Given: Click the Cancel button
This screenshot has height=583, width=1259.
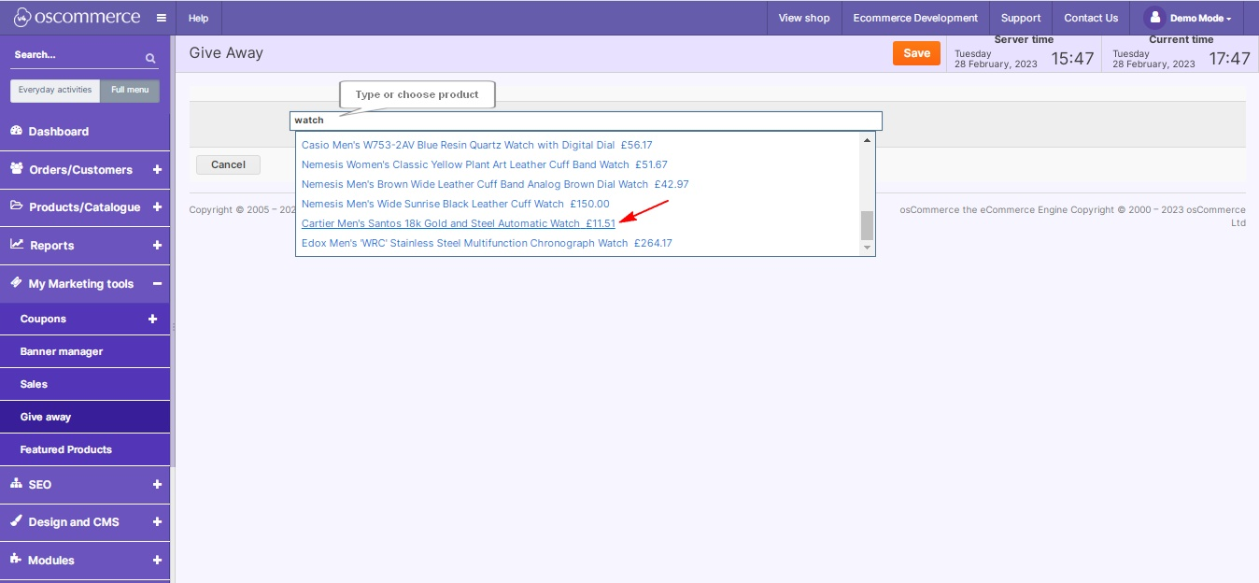Looking at the screenshot, I should (228, 164).
